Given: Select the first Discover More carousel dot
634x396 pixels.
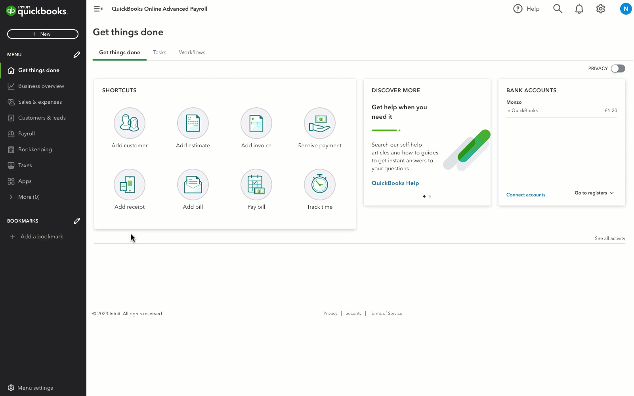Looking at the screenshot, I should [x=424, y=196].
